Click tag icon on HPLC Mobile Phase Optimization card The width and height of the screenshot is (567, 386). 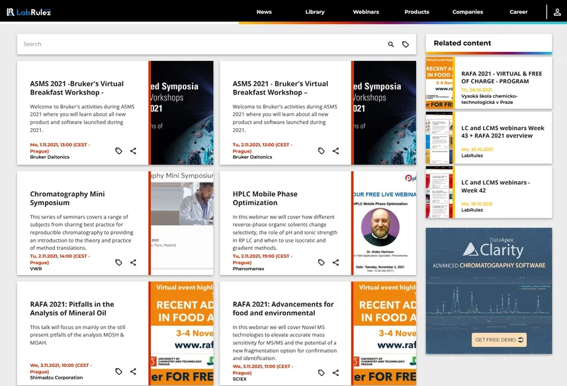321,262
